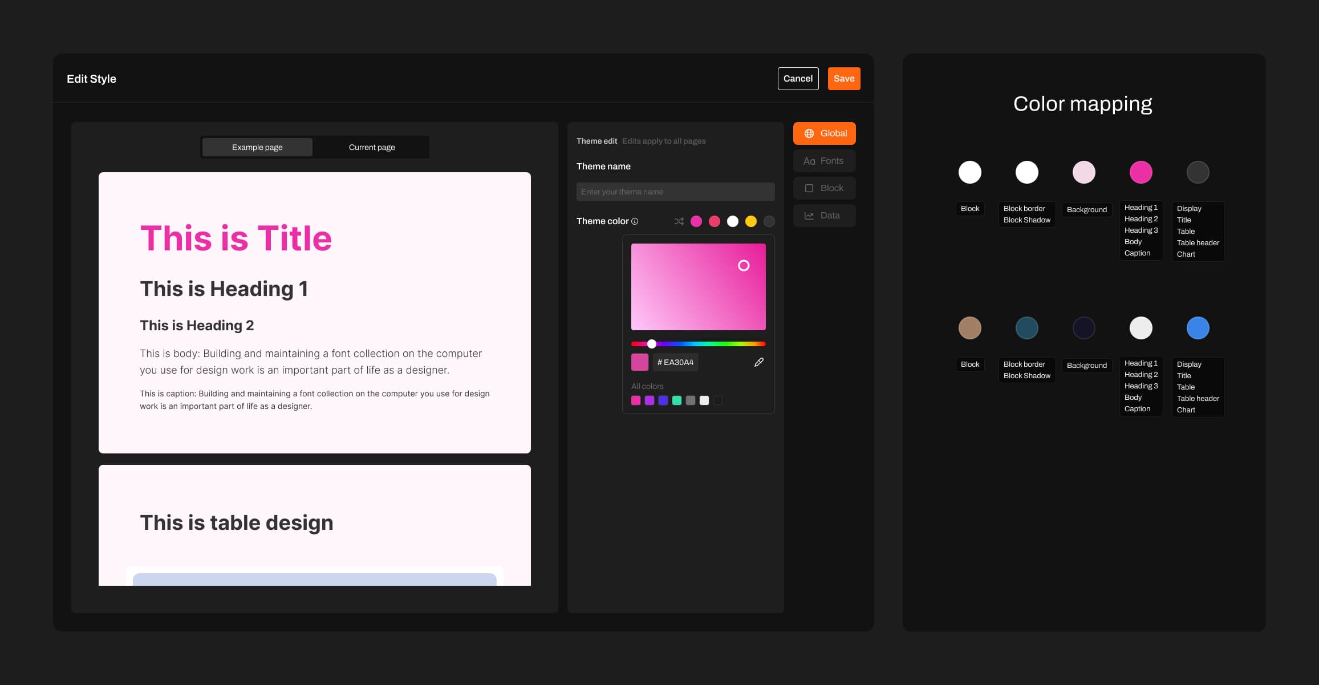The width and height of the screenshot is (1319, 685).
Task: Click the info icon beside Theme color
Action: click(x=635, y=221)
